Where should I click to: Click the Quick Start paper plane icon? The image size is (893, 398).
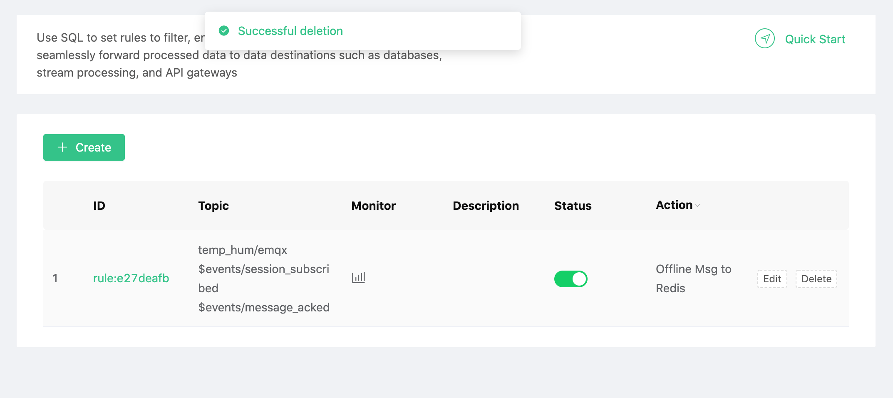click(x=764, y=39)
